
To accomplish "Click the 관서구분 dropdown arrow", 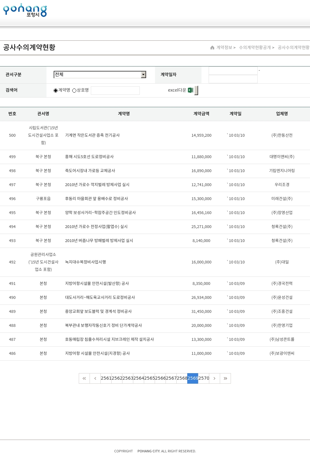I will [x=143, y=75].
